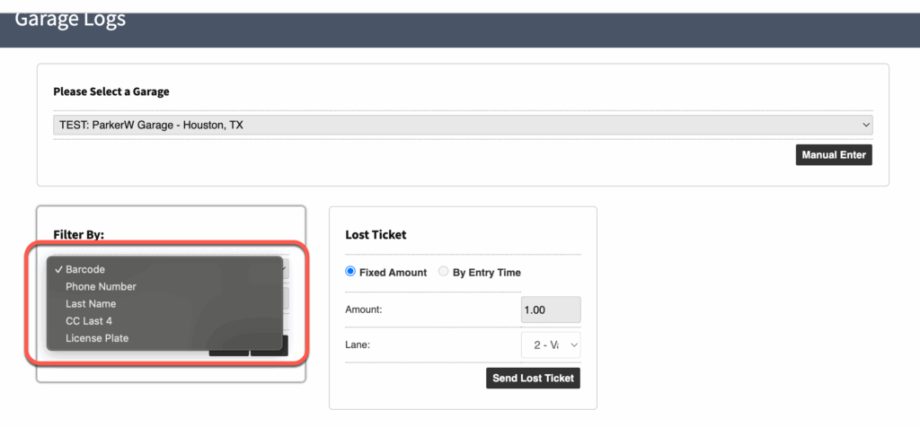The height and width of the screenshot is (427, 920).
Task: Click the checkmark beside Barcode
Action: [x=58, y=269]
